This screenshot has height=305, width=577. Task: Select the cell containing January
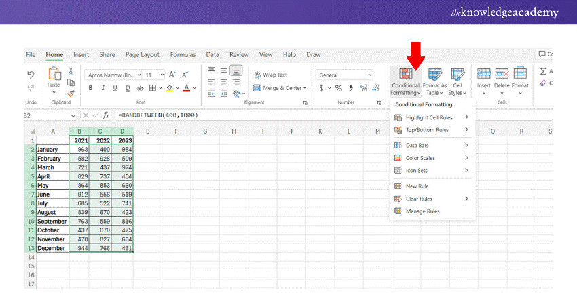click(52, 149)
